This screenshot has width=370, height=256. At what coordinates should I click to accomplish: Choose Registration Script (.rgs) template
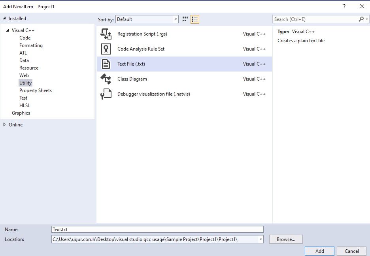pos(184,34)
